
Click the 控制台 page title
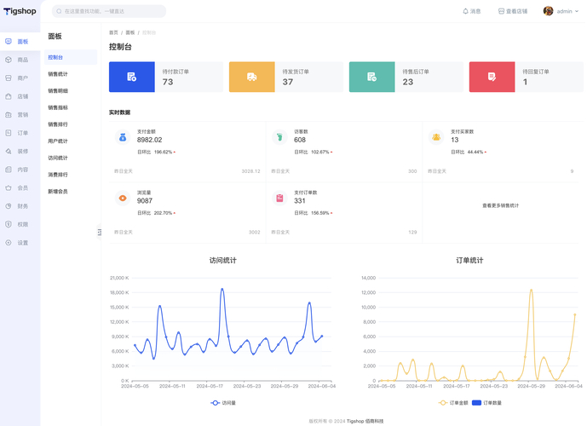click(x=120, y=47)
